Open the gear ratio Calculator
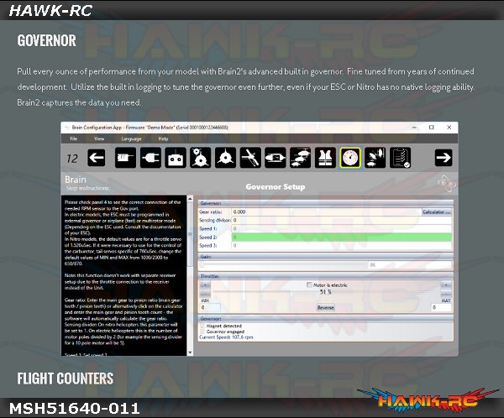The width and height of the screenshot is (504, 418). pos(437,212)
